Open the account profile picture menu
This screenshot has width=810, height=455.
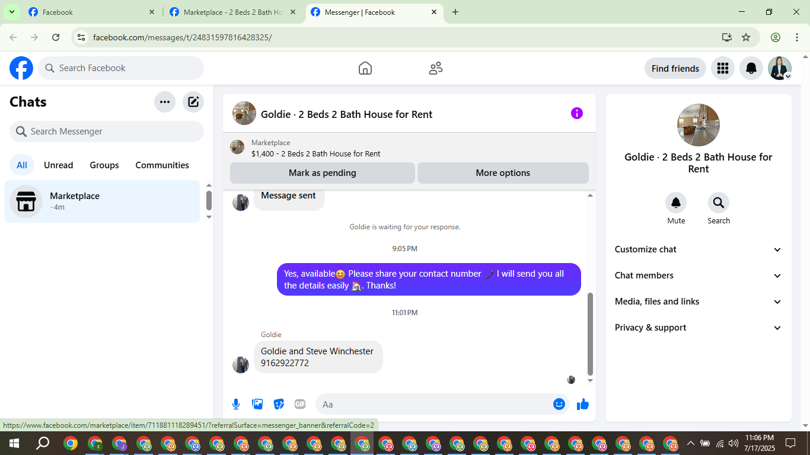point(780,68)
